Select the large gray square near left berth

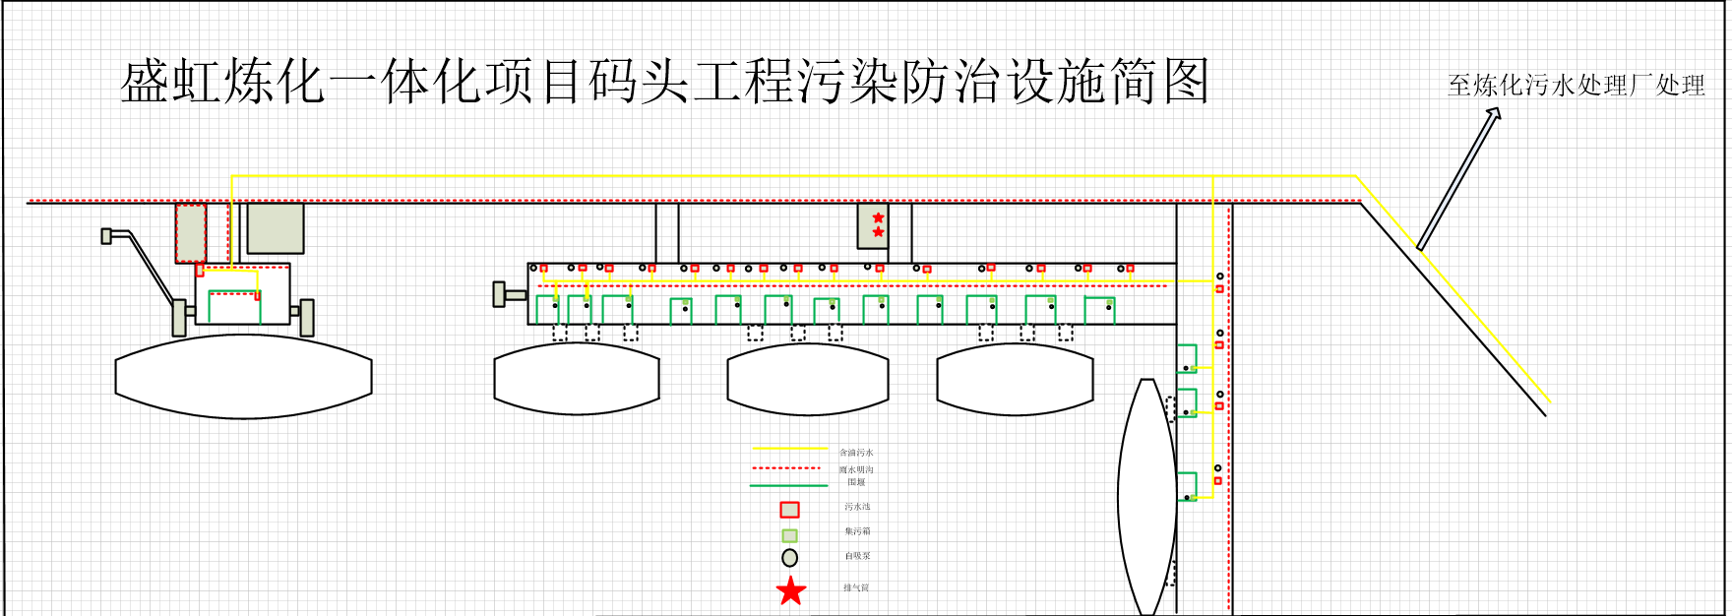click(x=276, y=228)
